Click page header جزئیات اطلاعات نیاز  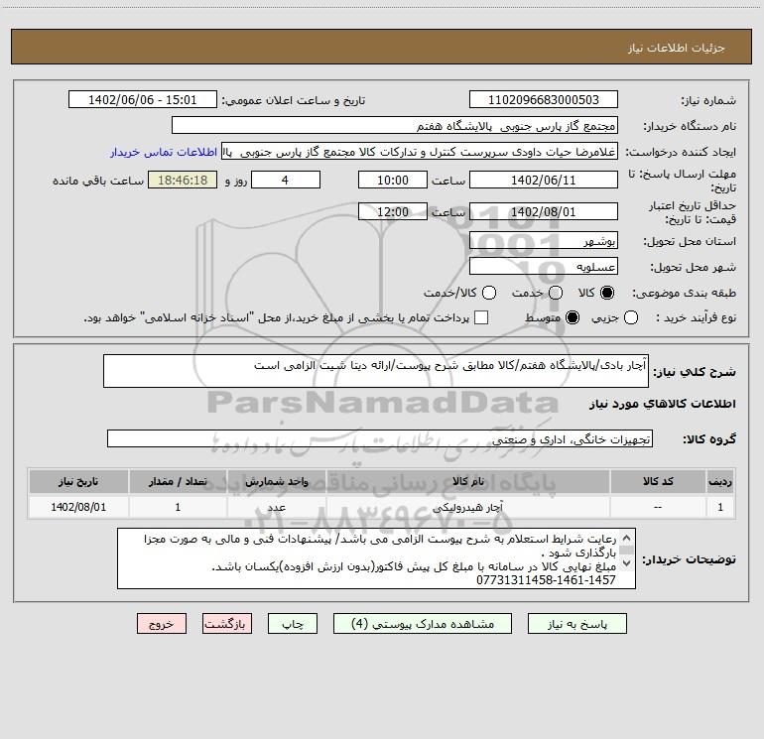[x=677, y=48]
